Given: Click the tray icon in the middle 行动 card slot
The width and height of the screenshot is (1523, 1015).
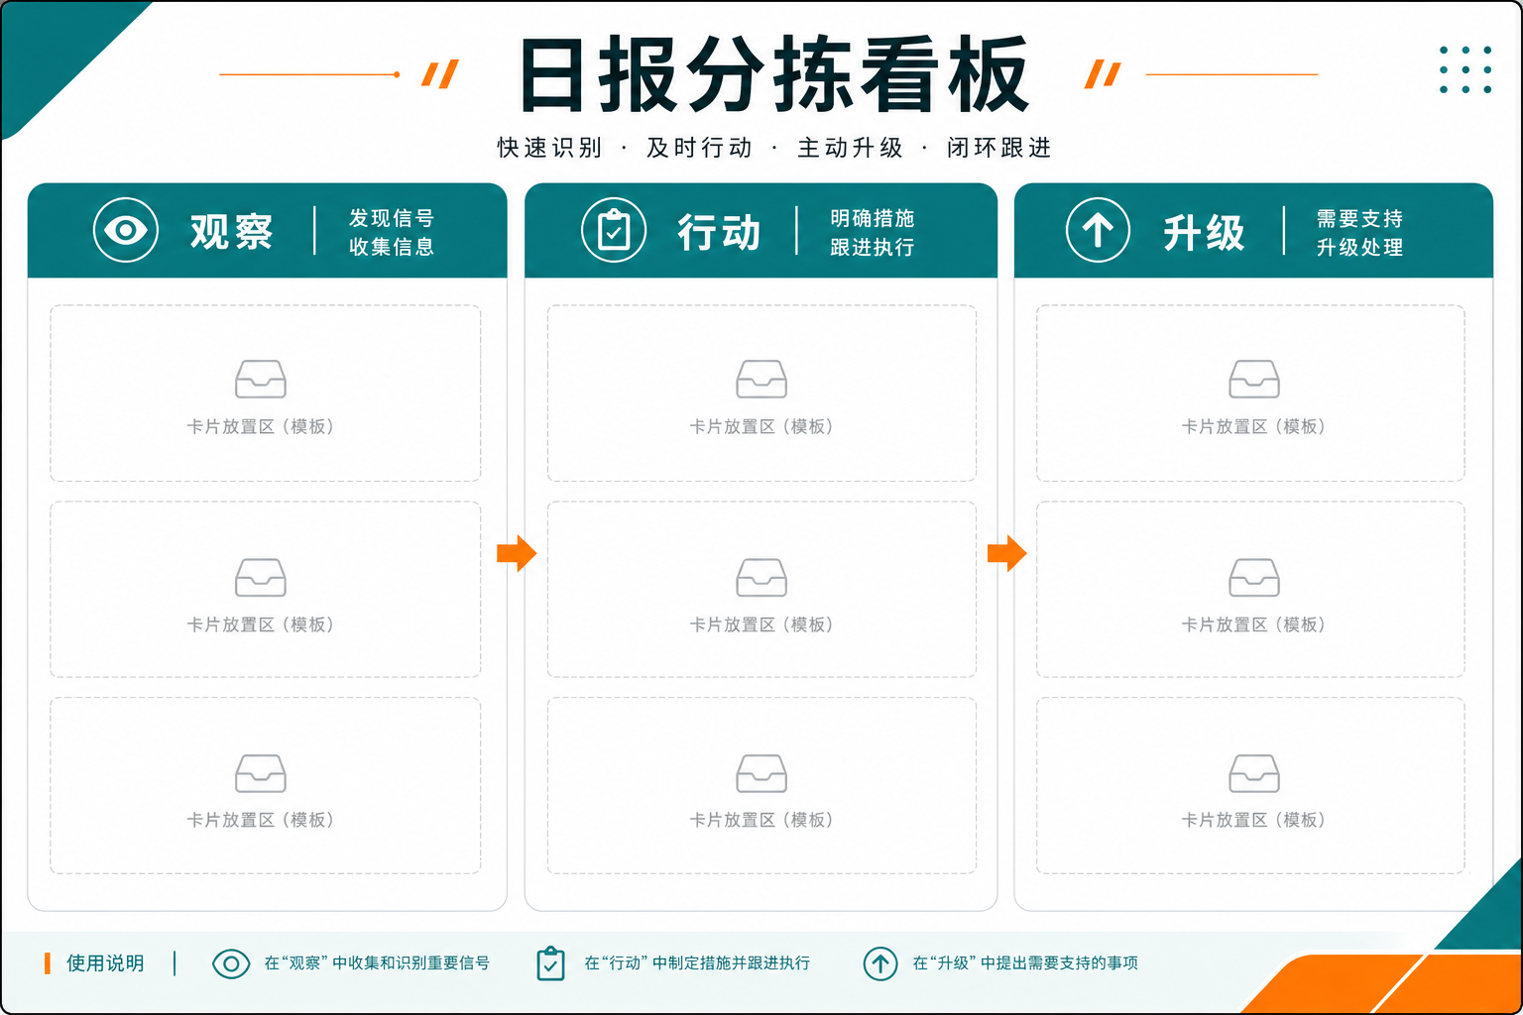Looking at the screenshot, I should tap(761, 577).
